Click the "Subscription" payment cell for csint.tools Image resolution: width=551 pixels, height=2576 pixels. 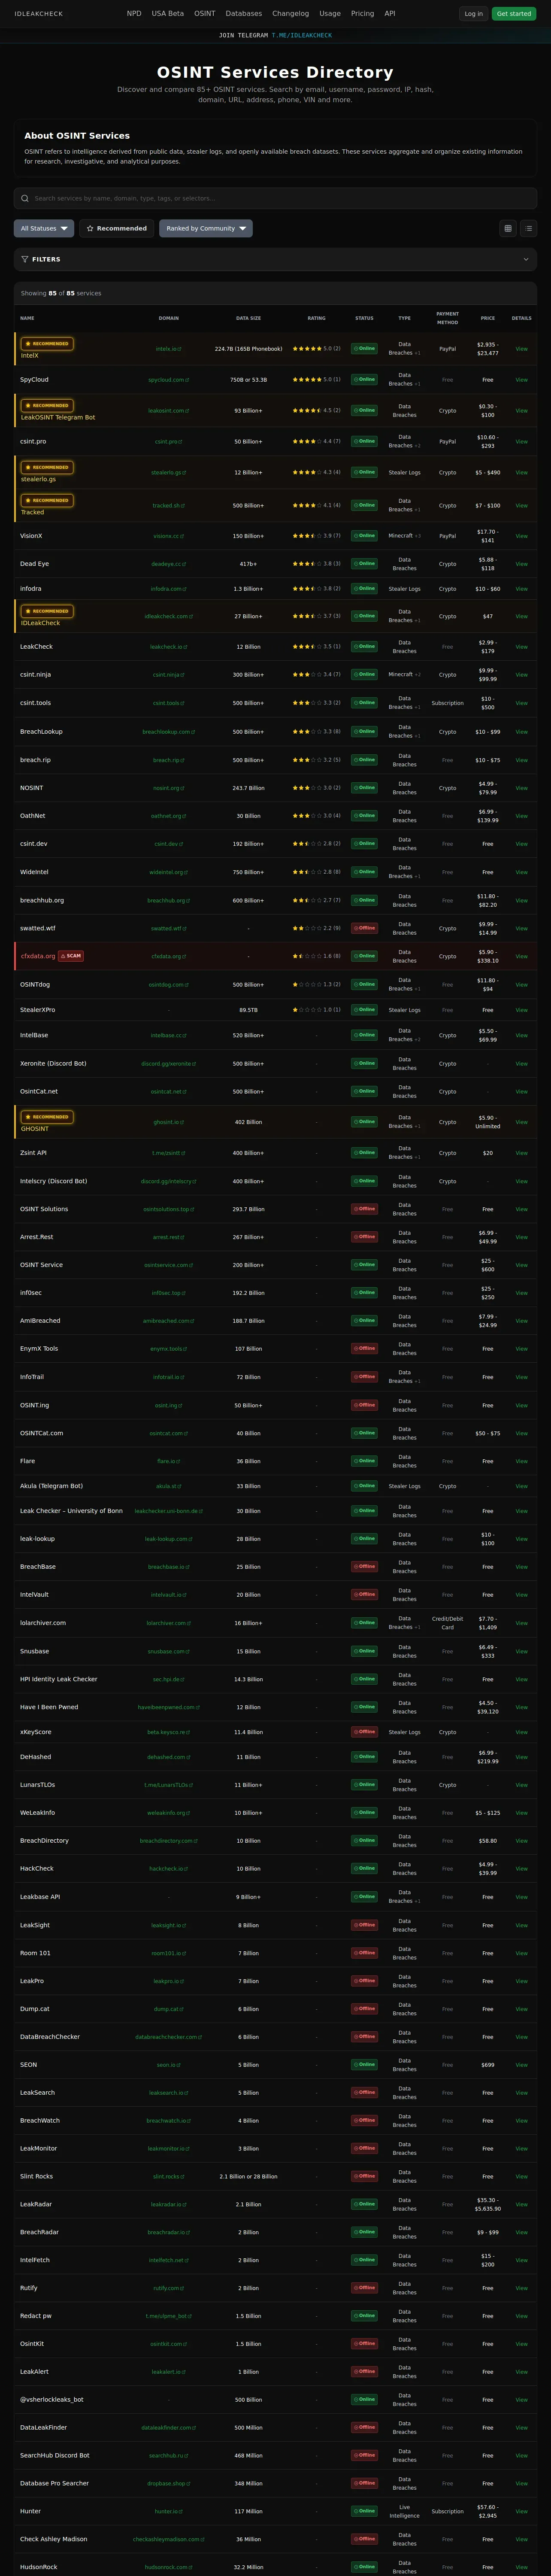click(x=448, y=703)
